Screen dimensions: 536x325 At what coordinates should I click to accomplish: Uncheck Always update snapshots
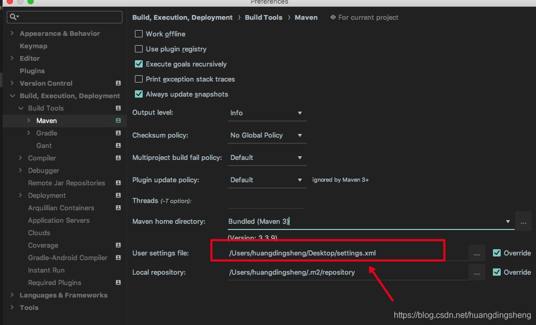point(139,94)
